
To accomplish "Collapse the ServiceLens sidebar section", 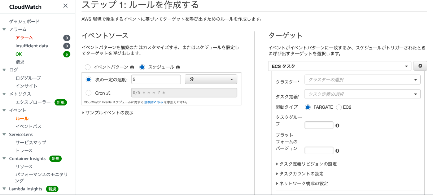I will [4, 134].
